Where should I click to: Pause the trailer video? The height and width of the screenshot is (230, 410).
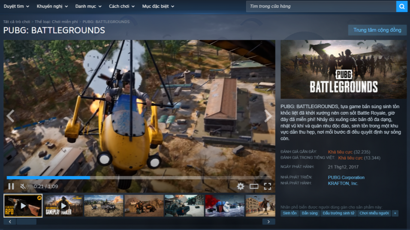pos(11,186)
